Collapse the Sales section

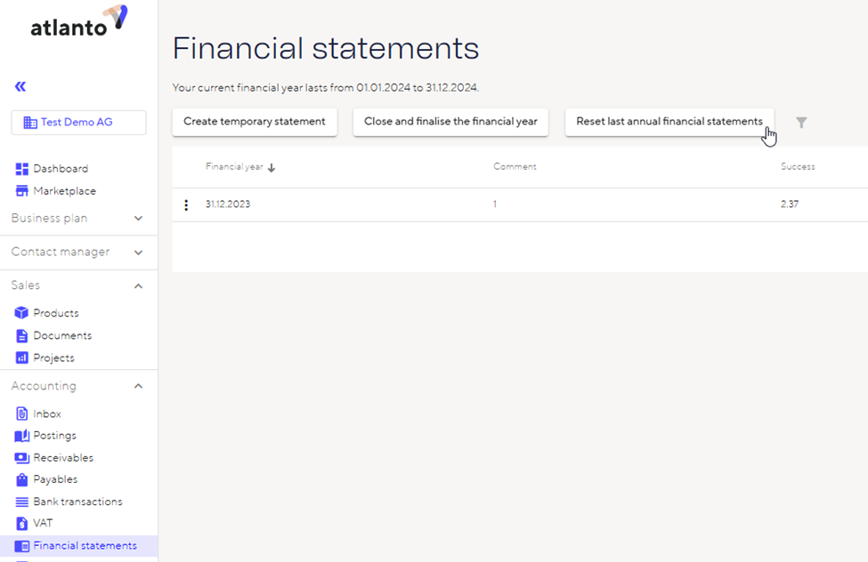click(138, 285)
